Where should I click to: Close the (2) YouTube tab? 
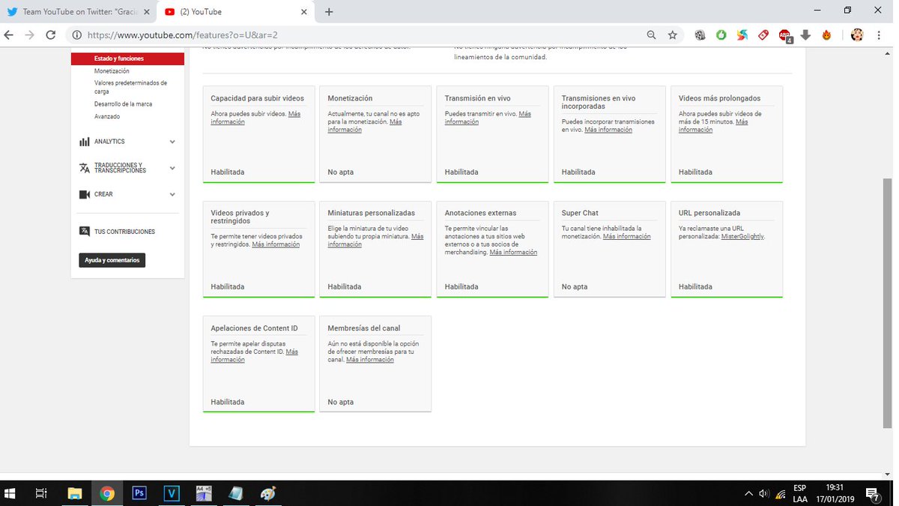[303, 11]
